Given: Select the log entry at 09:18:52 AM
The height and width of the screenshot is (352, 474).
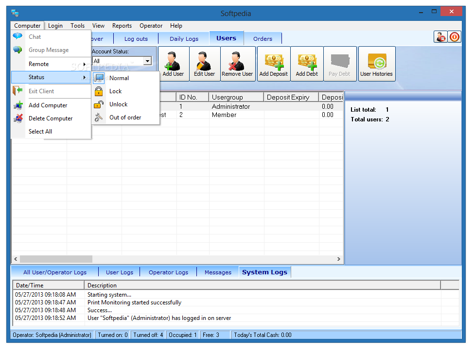Looking at the screenshot, I should [x=236, y=318].
